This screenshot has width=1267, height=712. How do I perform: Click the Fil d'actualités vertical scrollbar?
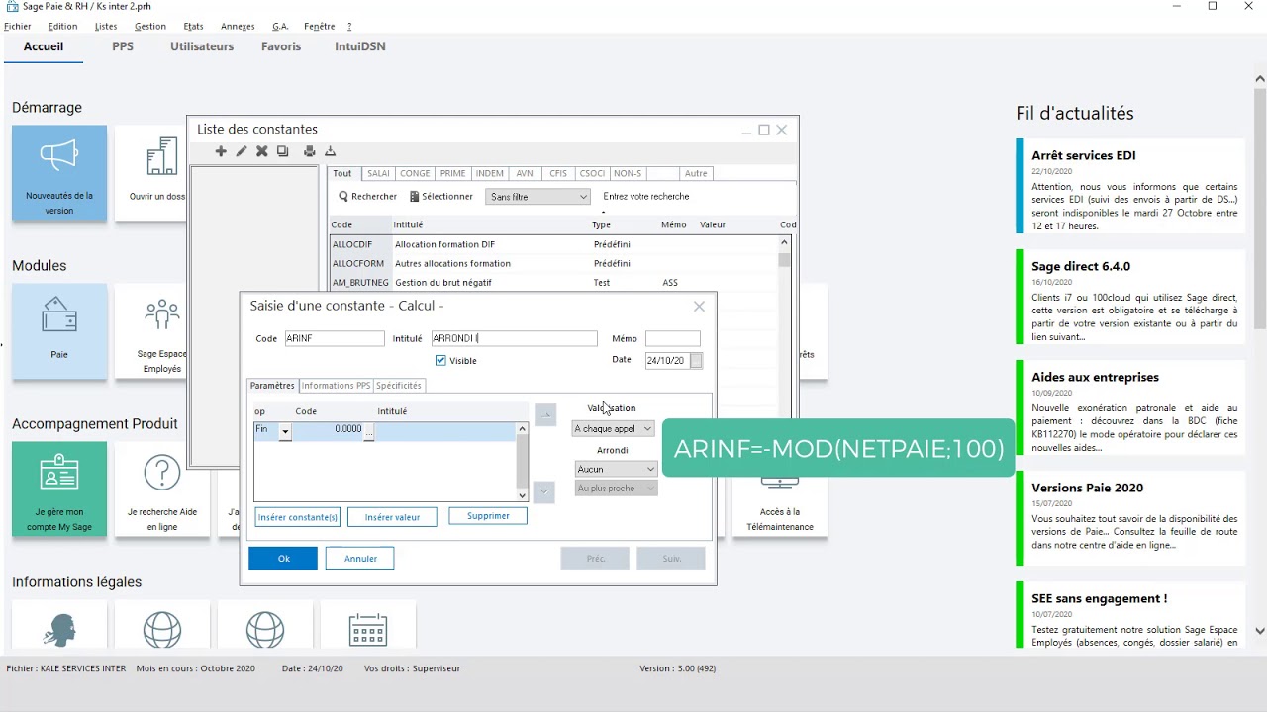click(1260, 356)
